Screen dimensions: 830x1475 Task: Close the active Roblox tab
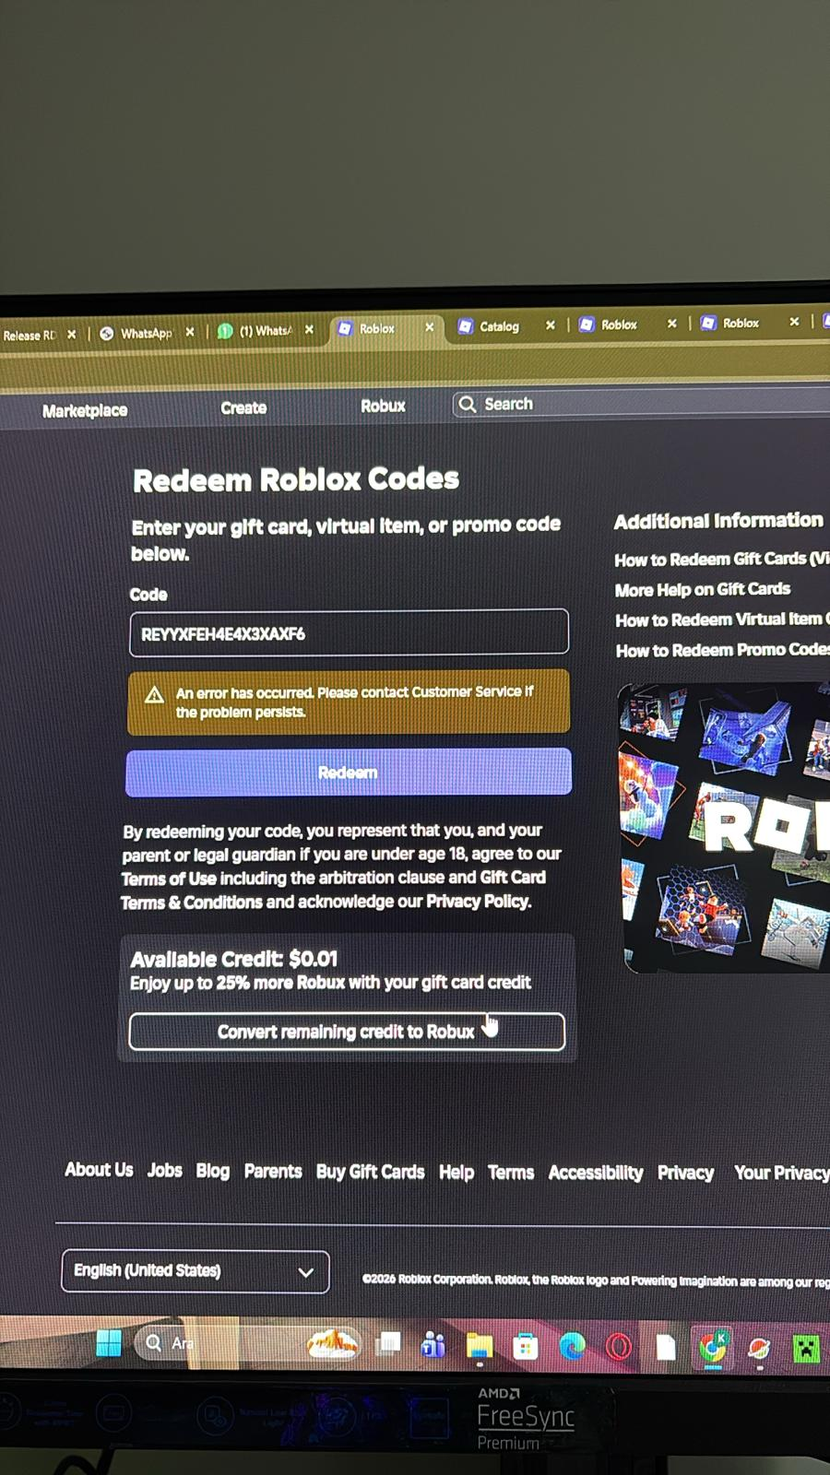point(429,327)
